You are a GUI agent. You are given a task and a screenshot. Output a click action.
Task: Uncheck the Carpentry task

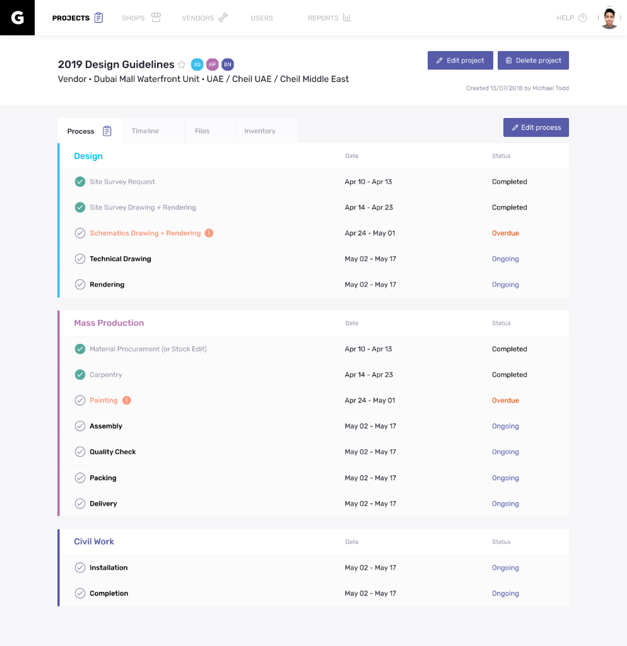pos(80,375)
